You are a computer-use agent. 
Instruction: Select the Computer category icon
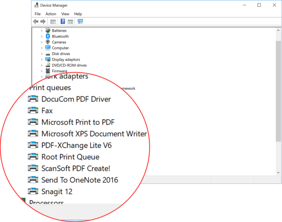(48, 48)
